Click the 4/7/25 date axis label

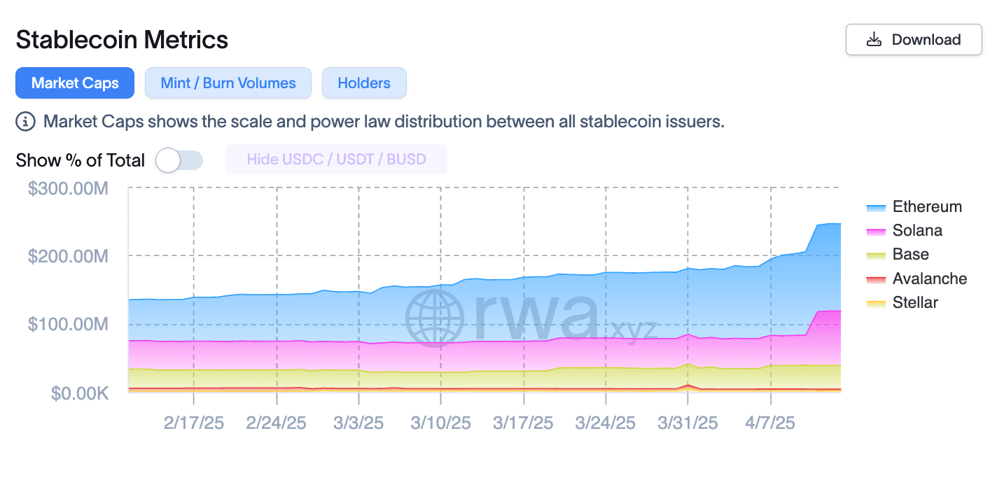770,423
